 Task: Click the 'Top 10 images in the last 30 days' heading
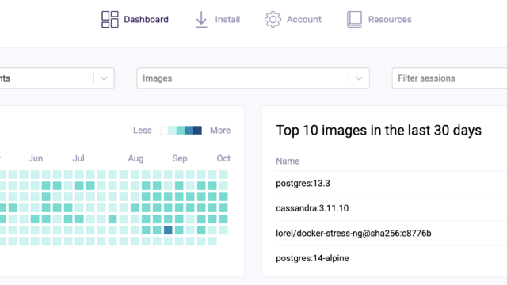[x=379, y=131]
